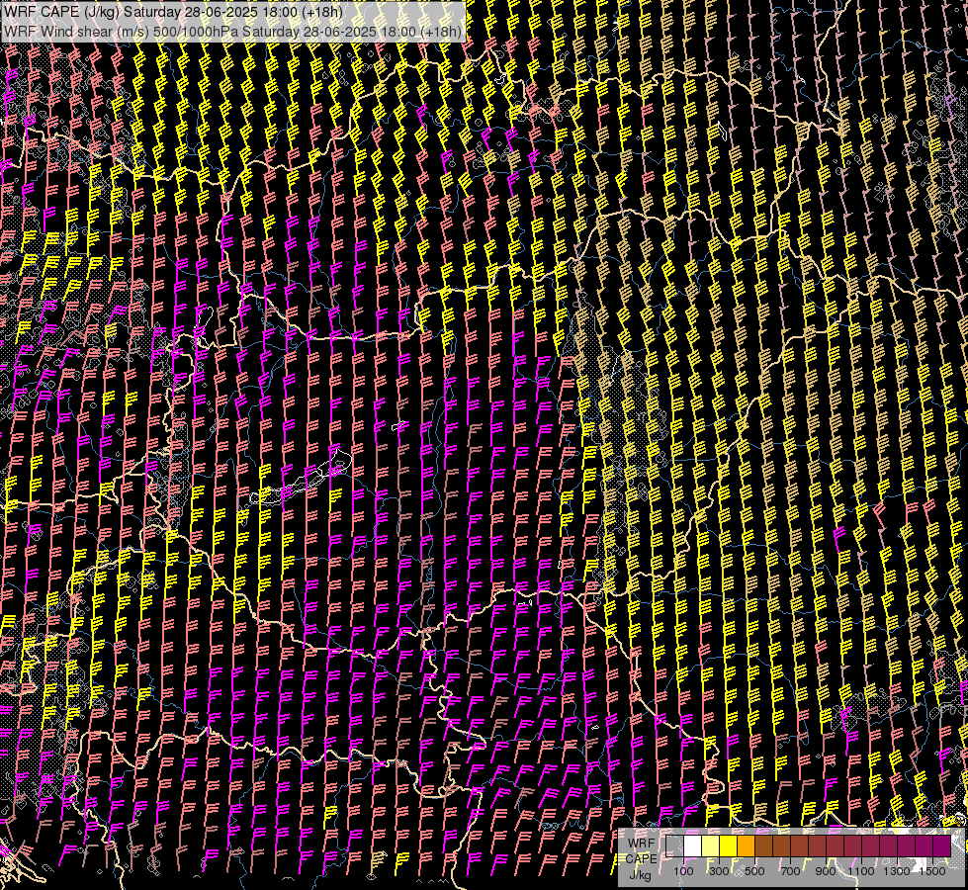Screen dimensions: 968x890
Task: Click the WRF label in the legend
Action: (642, 844)
